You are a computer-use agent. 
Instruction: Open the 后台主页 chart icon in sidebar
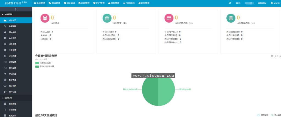(5, 20)
